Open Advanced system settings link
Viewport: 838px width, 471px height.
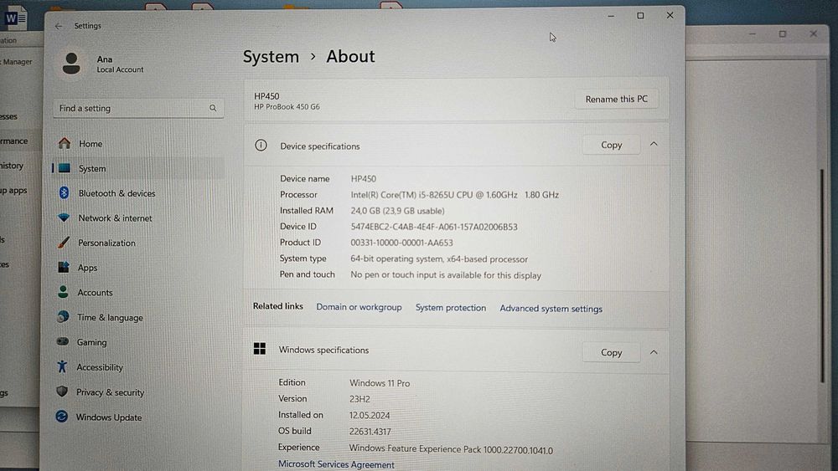(551, 309)
